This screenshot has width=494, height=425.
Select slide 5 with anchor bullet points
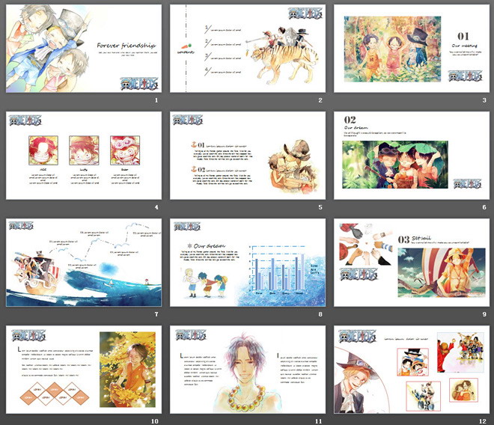coord(248,156)
